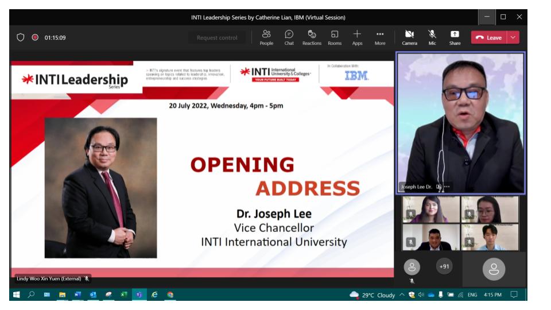Image resolution: width=551 pixels, height=310 pixels.
Task: Select the man in dark suit thumbnail
Action: point(431,237)
